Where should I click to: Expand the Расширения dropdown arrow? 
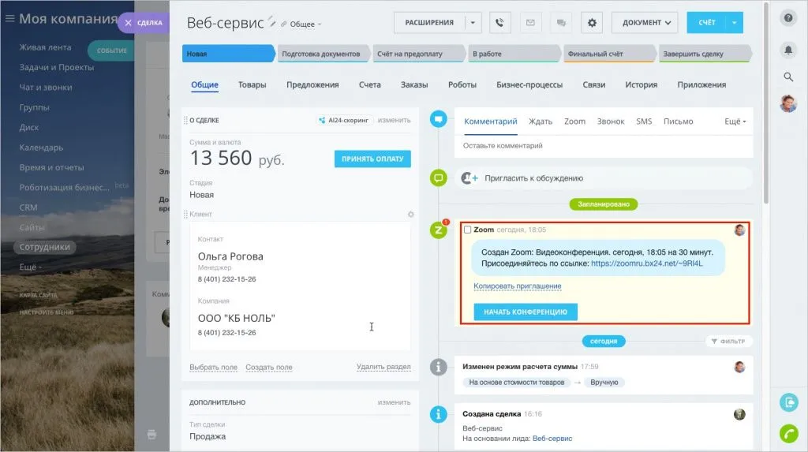coord(473,23)
